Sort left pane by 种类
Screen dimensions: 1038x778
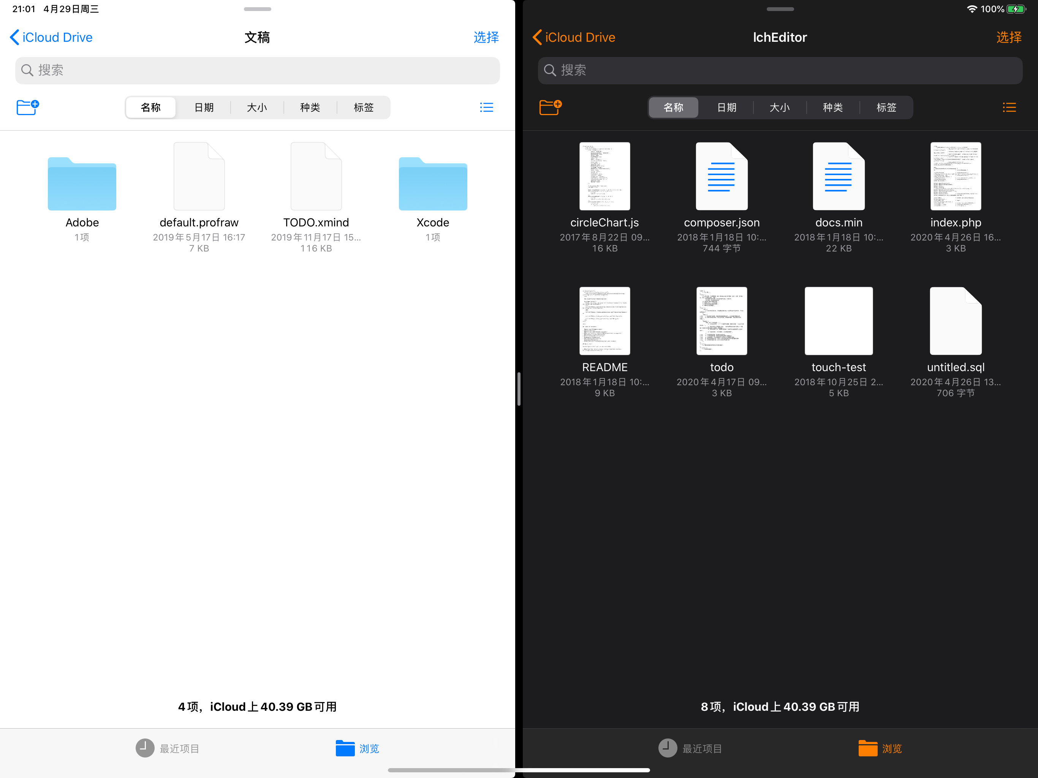coord(310,108)
